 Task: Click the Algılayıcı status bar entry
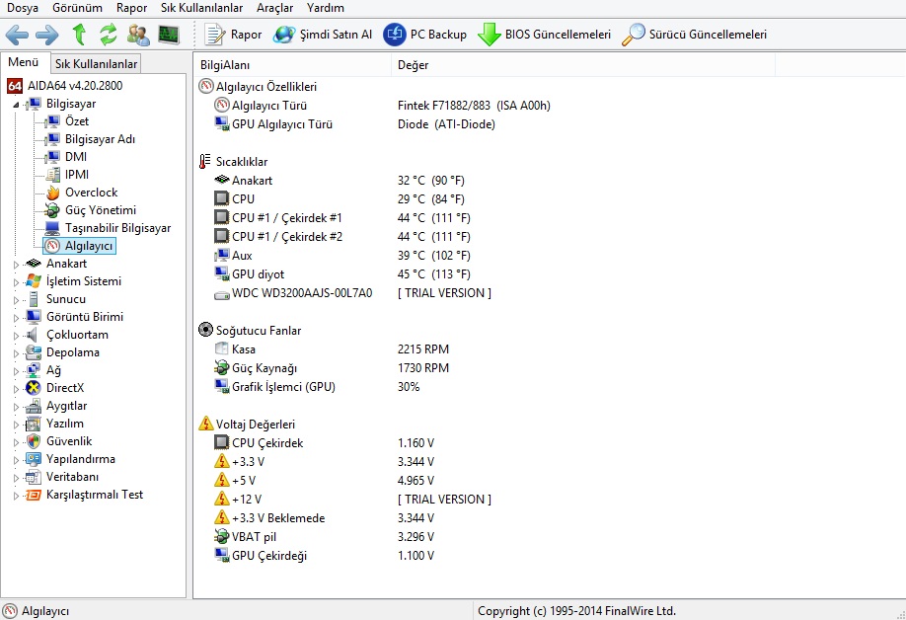click(x=36, y=611)
